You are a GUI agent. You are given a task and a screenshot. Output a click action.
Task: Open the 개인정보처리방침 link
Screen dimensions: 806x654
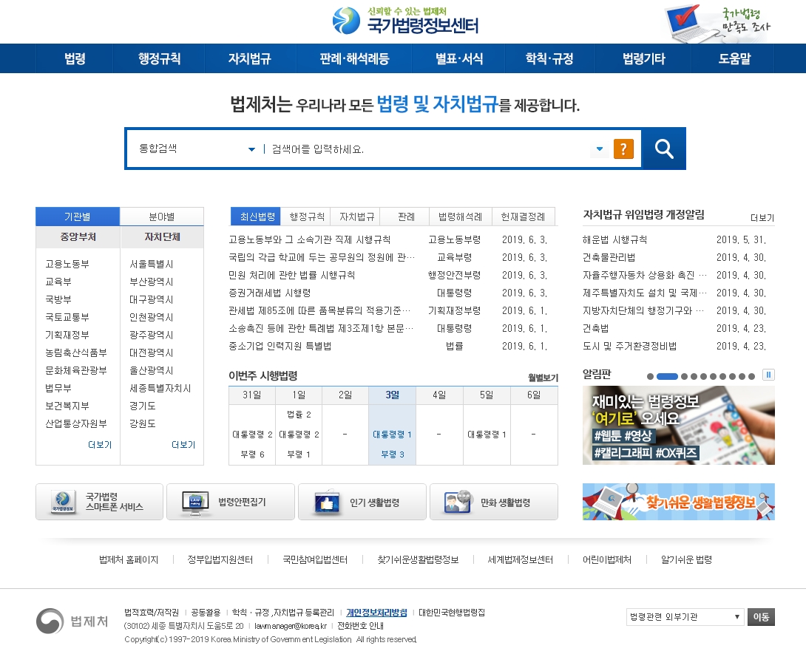376,613
